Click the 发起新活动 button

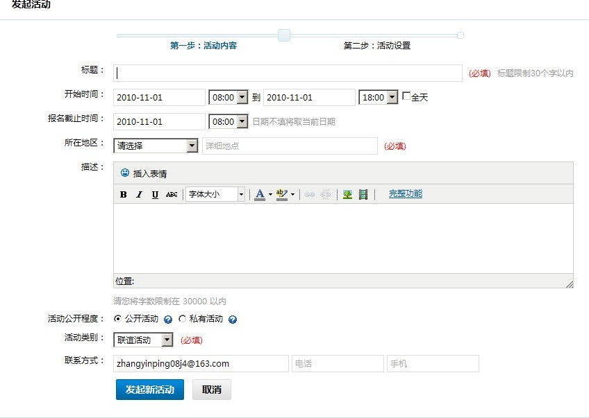coord(150,390)
